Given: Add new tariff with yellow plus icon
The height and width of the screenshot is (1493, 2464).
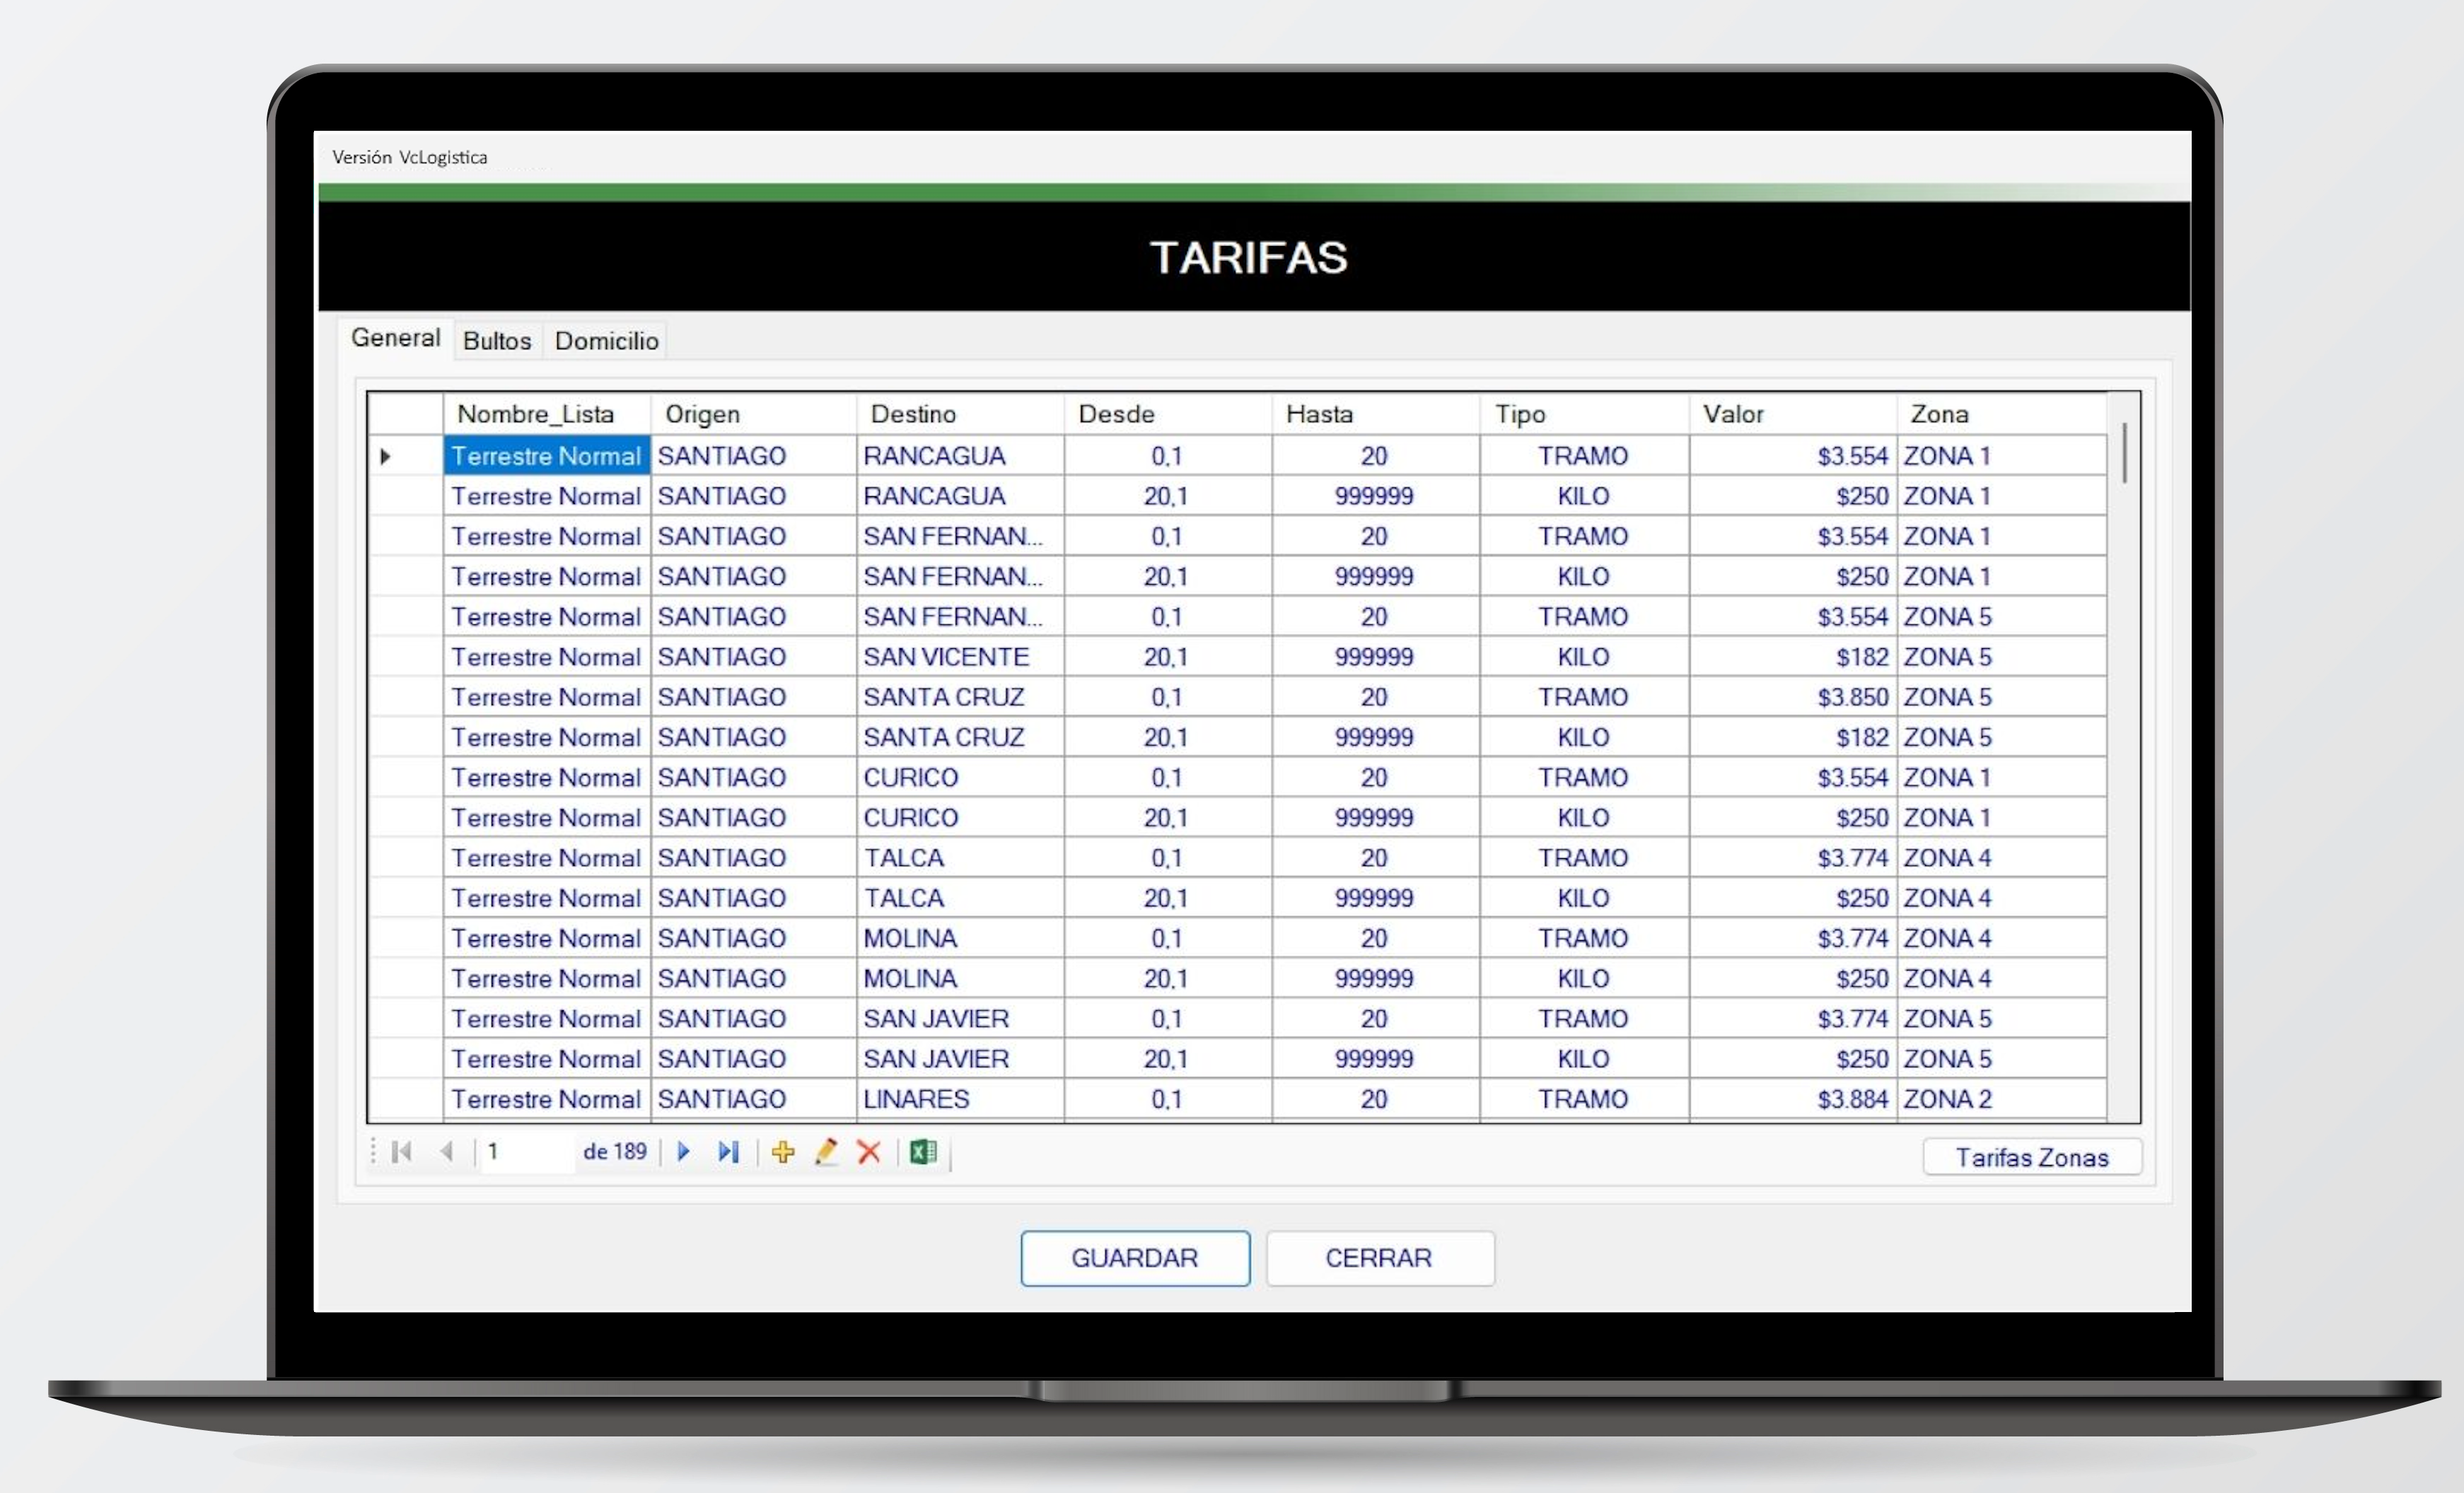Looking at the screenshot, I should [x=783, y=1152].
